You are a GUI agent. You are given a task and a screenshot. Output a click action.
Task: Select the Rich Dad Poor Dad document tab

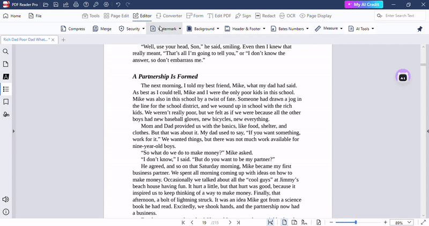[x=26, y=40]
